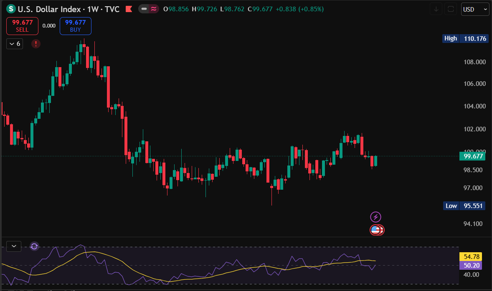Click the 106.000 price scale label
The width and height of the screenshot is (492, 291).
[474, 84]
